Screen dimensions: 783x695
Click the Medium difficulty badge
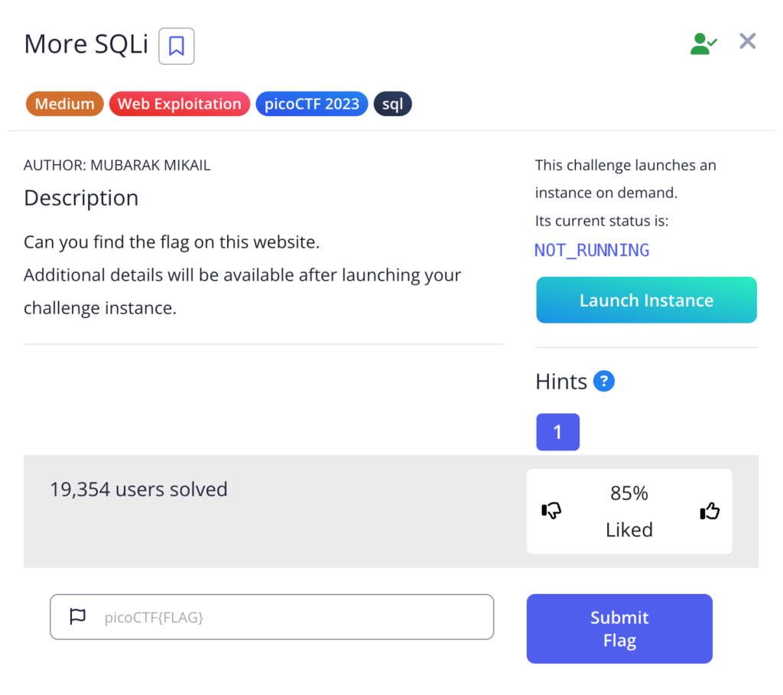(x=64, y=103)
